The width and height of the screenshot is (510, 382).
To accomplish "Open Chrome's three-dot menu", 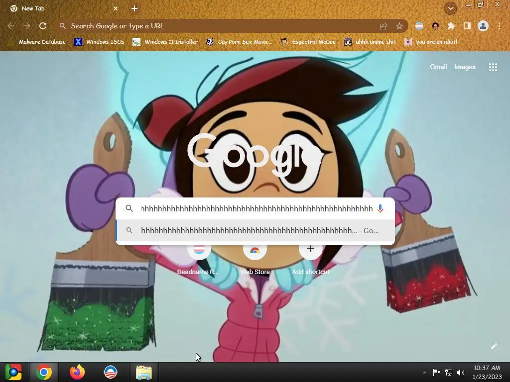I will click(x=499, y=26).
